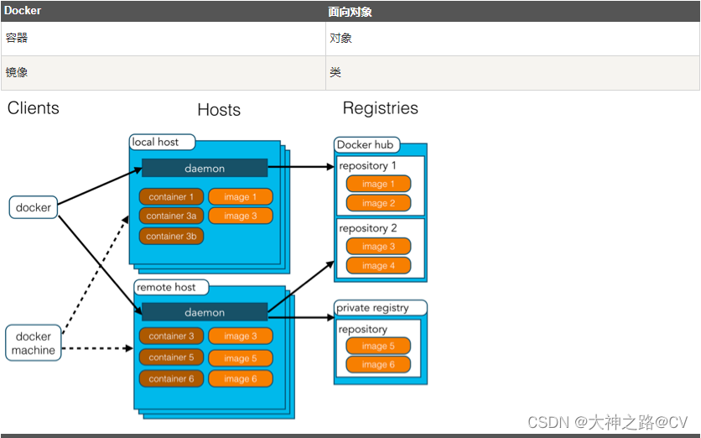The height and width of the screenshot is (438, 701).
Task: Click the "docker" client box
Action: pos(34,207)
